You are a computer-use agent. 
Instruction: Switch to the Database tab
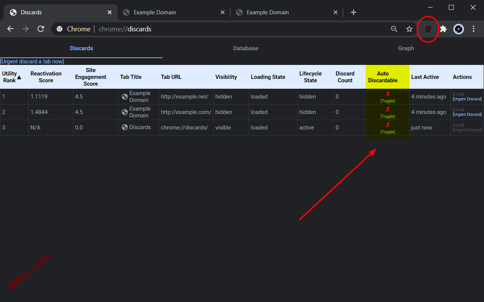pyautogui.click(x=245, y=48)
